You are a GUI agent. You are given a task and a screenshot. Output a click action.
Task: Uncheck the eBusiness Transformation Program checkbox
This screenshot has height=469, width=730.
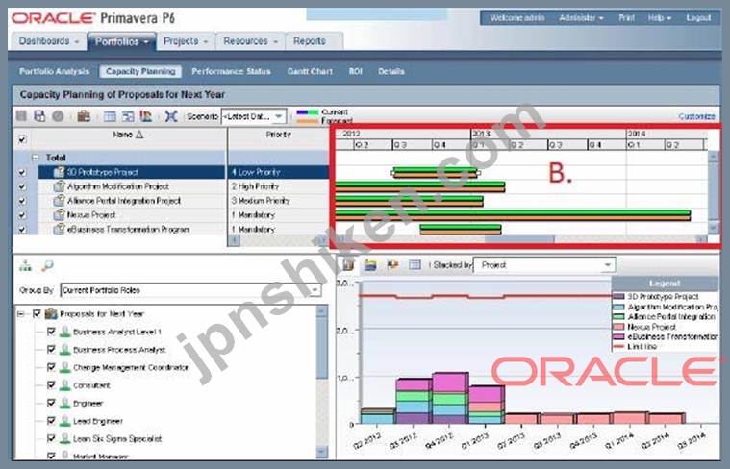(22, 230)
